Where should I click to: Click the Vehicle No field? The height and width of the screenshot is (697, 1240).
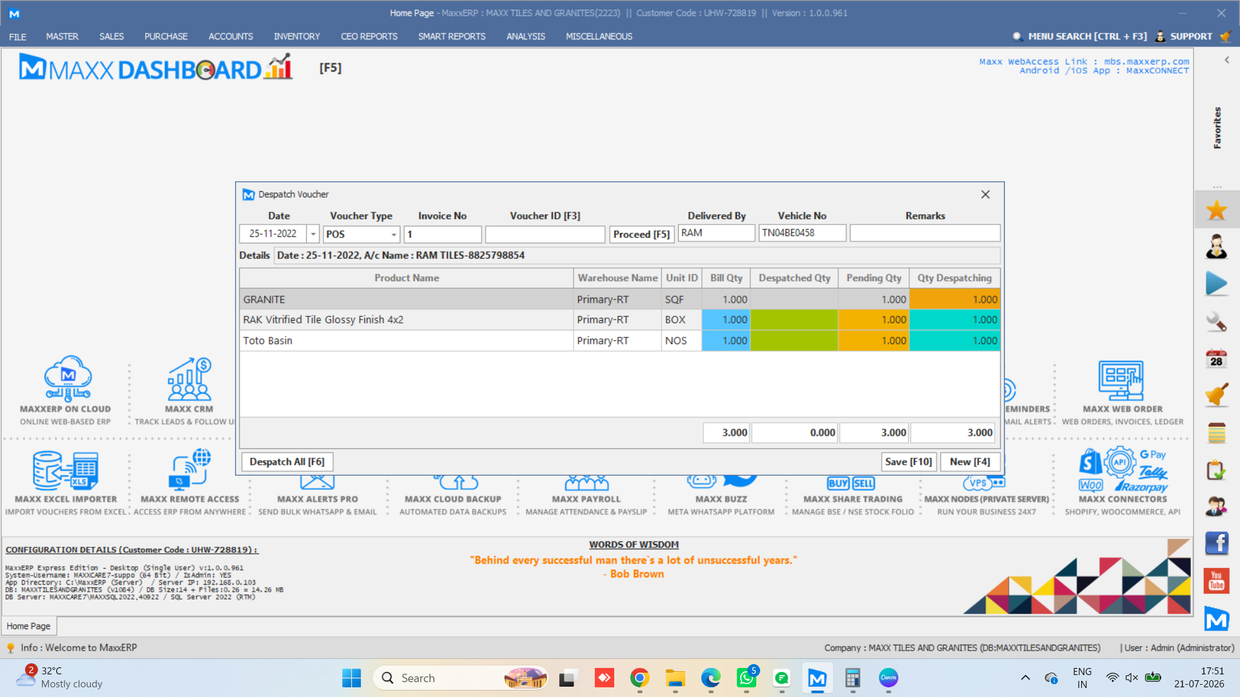tap(802, 233)
